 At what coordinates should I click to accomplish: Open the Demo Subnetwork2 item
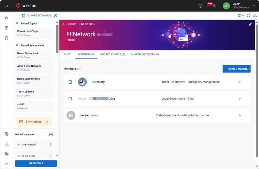(x=34, y=81)
